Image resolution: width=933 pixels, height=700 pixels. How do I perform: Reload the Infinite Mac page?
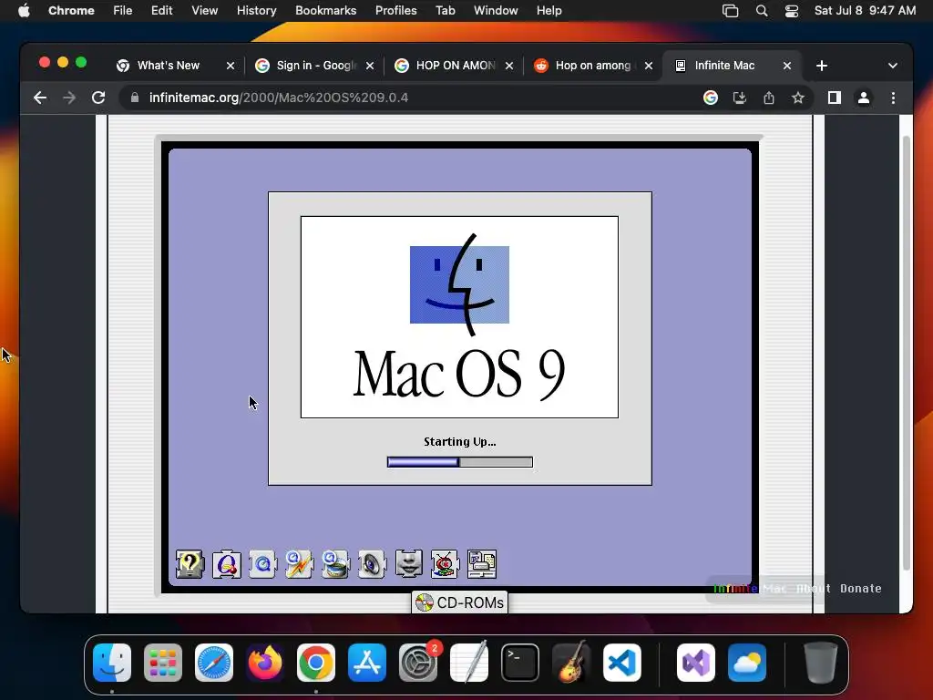pyautogui.click(x=98, y=98)
